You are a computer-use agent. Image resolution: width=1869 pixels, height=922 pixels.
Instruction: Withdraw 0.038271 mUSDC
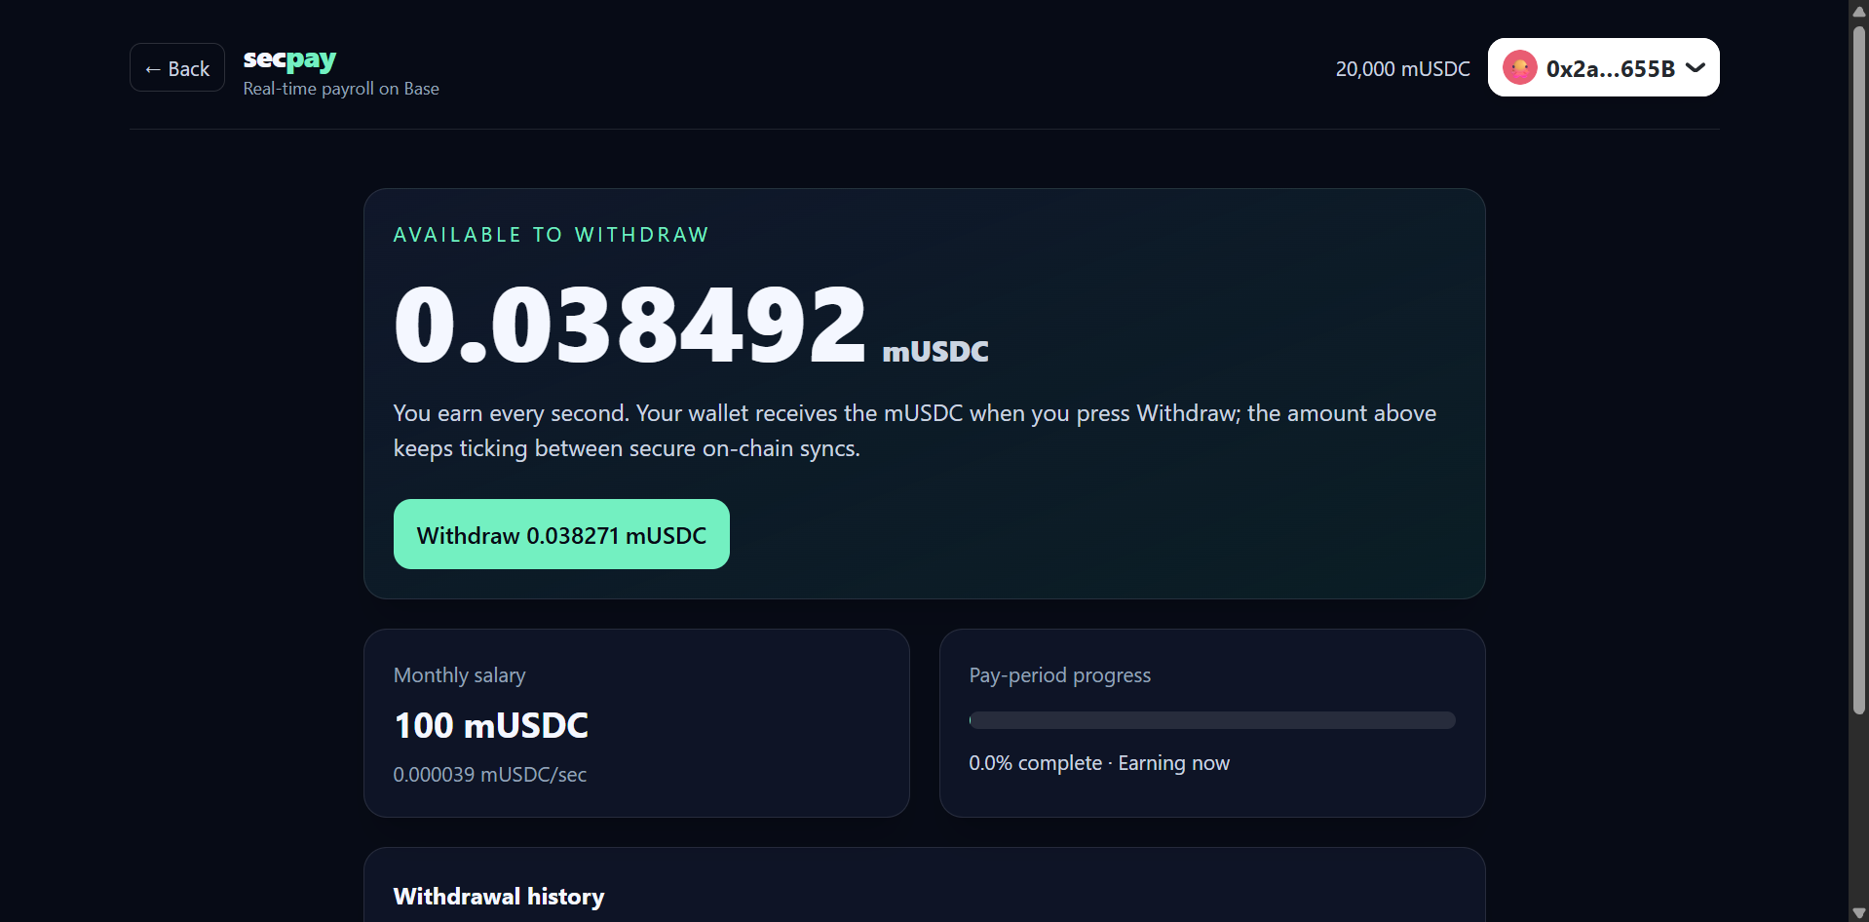point(561,534)
